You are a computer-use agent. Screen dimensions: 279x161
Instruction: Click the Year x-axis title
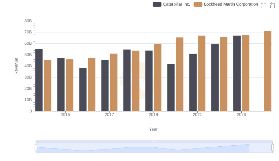pyautogui.click(x=153, y=129)
